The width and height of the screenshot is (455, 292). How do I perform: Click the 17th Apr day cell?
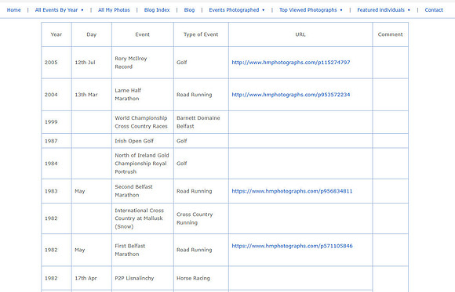pyautogui.click(x=92, y=278)
